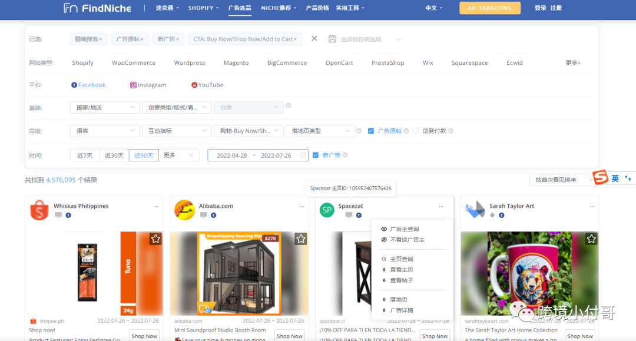Expand the 国家/地区 dropdown
Viewport: 636px width, 341px height.
click(x=105, y=107)
